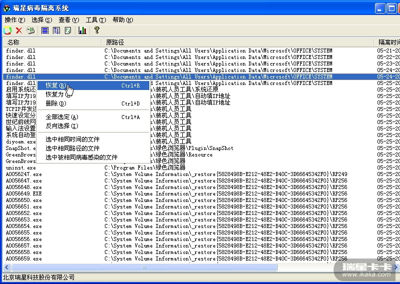Select the A0056659.exe row
This screenshot has width=400, height=284.
pos(201,258)
